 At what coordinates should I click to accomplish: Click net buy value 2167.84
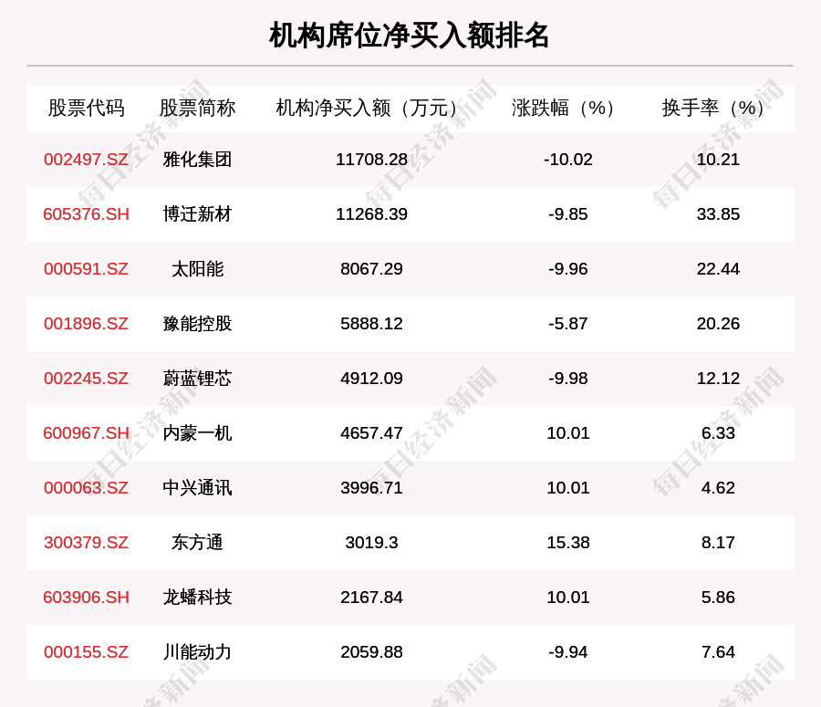pos(371,597)
